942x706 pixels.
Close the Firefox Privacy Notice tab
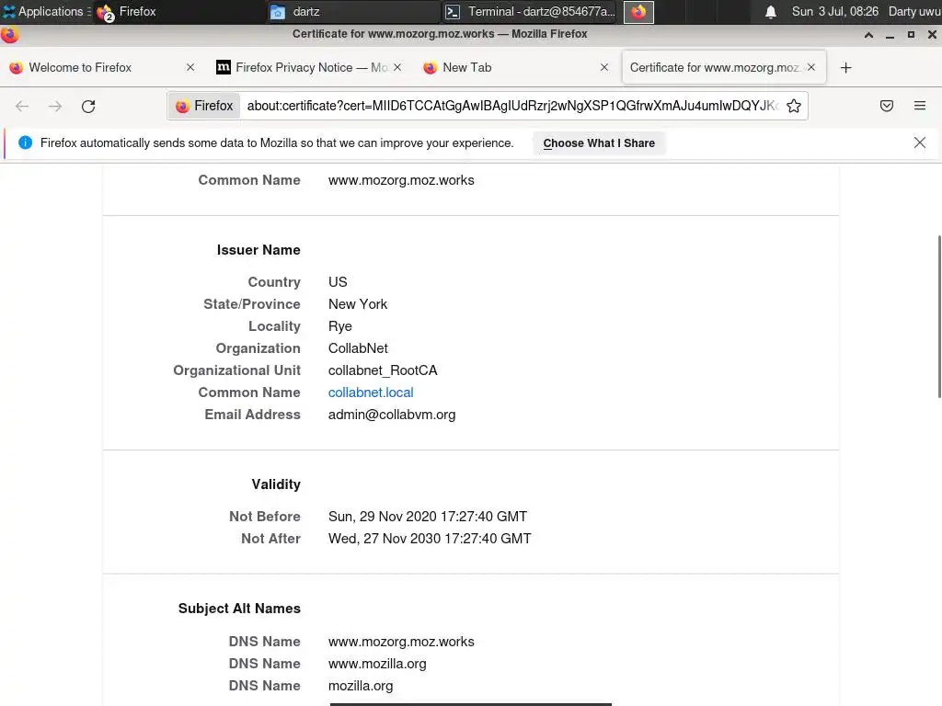(x=397, y=67)
